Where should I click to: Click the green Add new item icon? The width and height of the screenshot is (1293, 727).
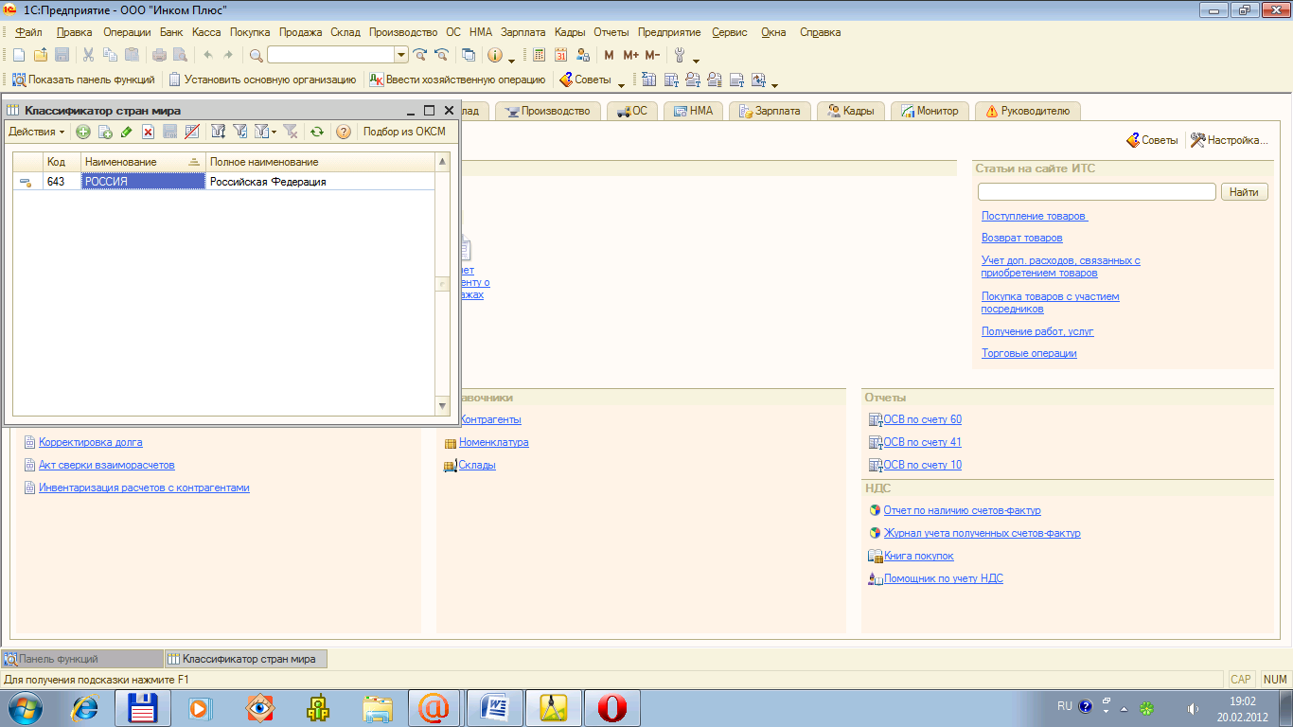83,132
